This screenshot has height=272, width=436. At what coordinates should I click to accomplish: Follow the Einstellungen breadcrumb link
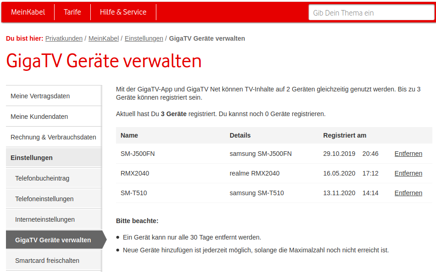(144, 38)
